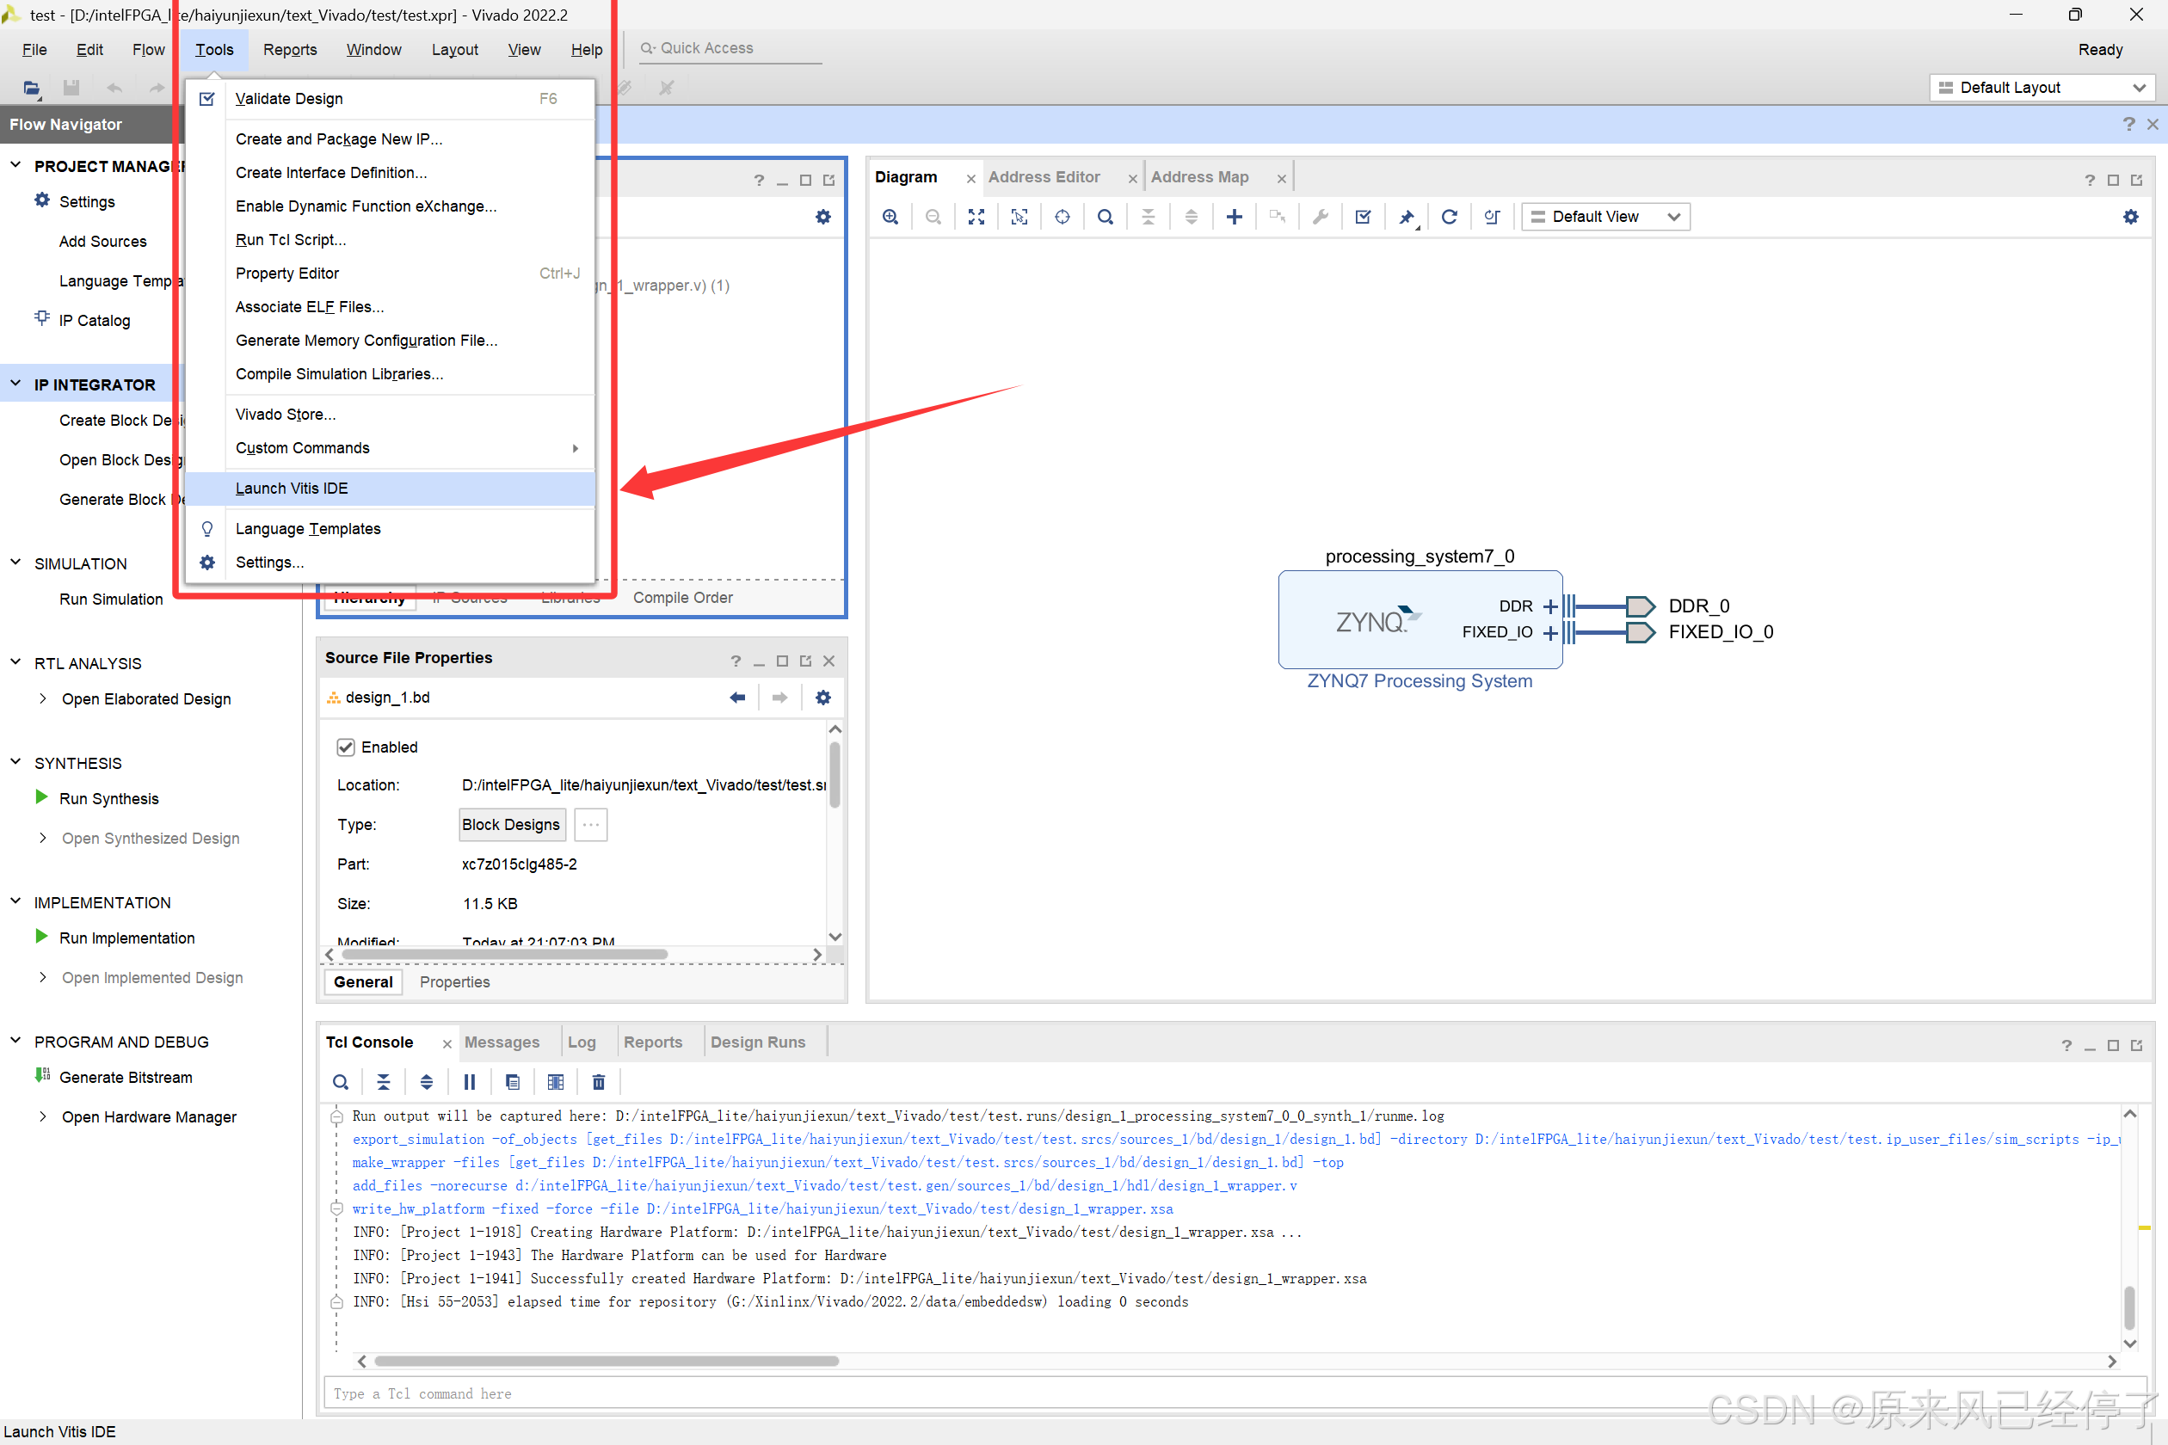Click the Validate Design icon in Diagram toolbar
2168x1445 pixels.
(x=1363, y=217)
